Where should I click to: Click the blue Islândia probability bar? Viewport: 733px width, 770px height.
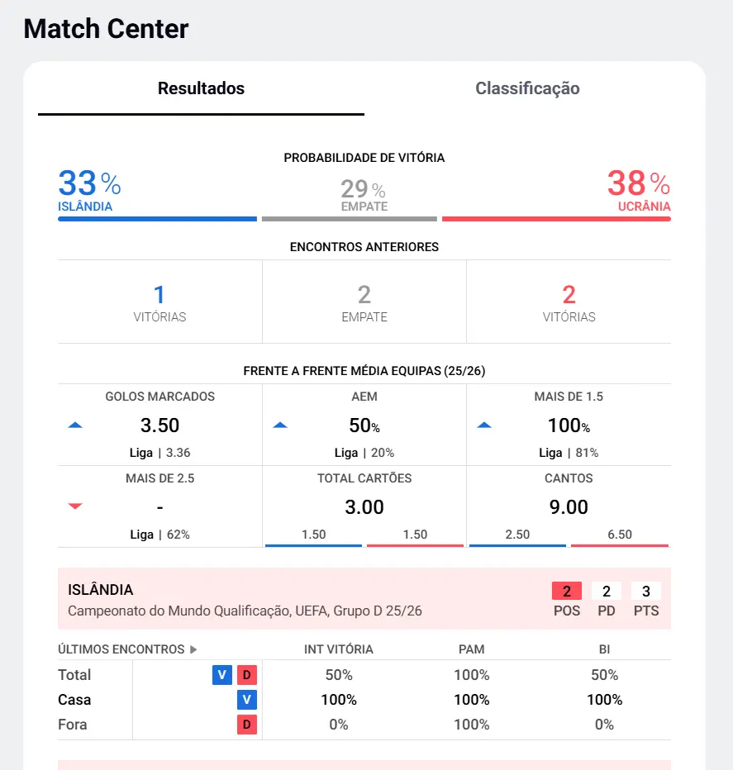(x=157, y=219)
